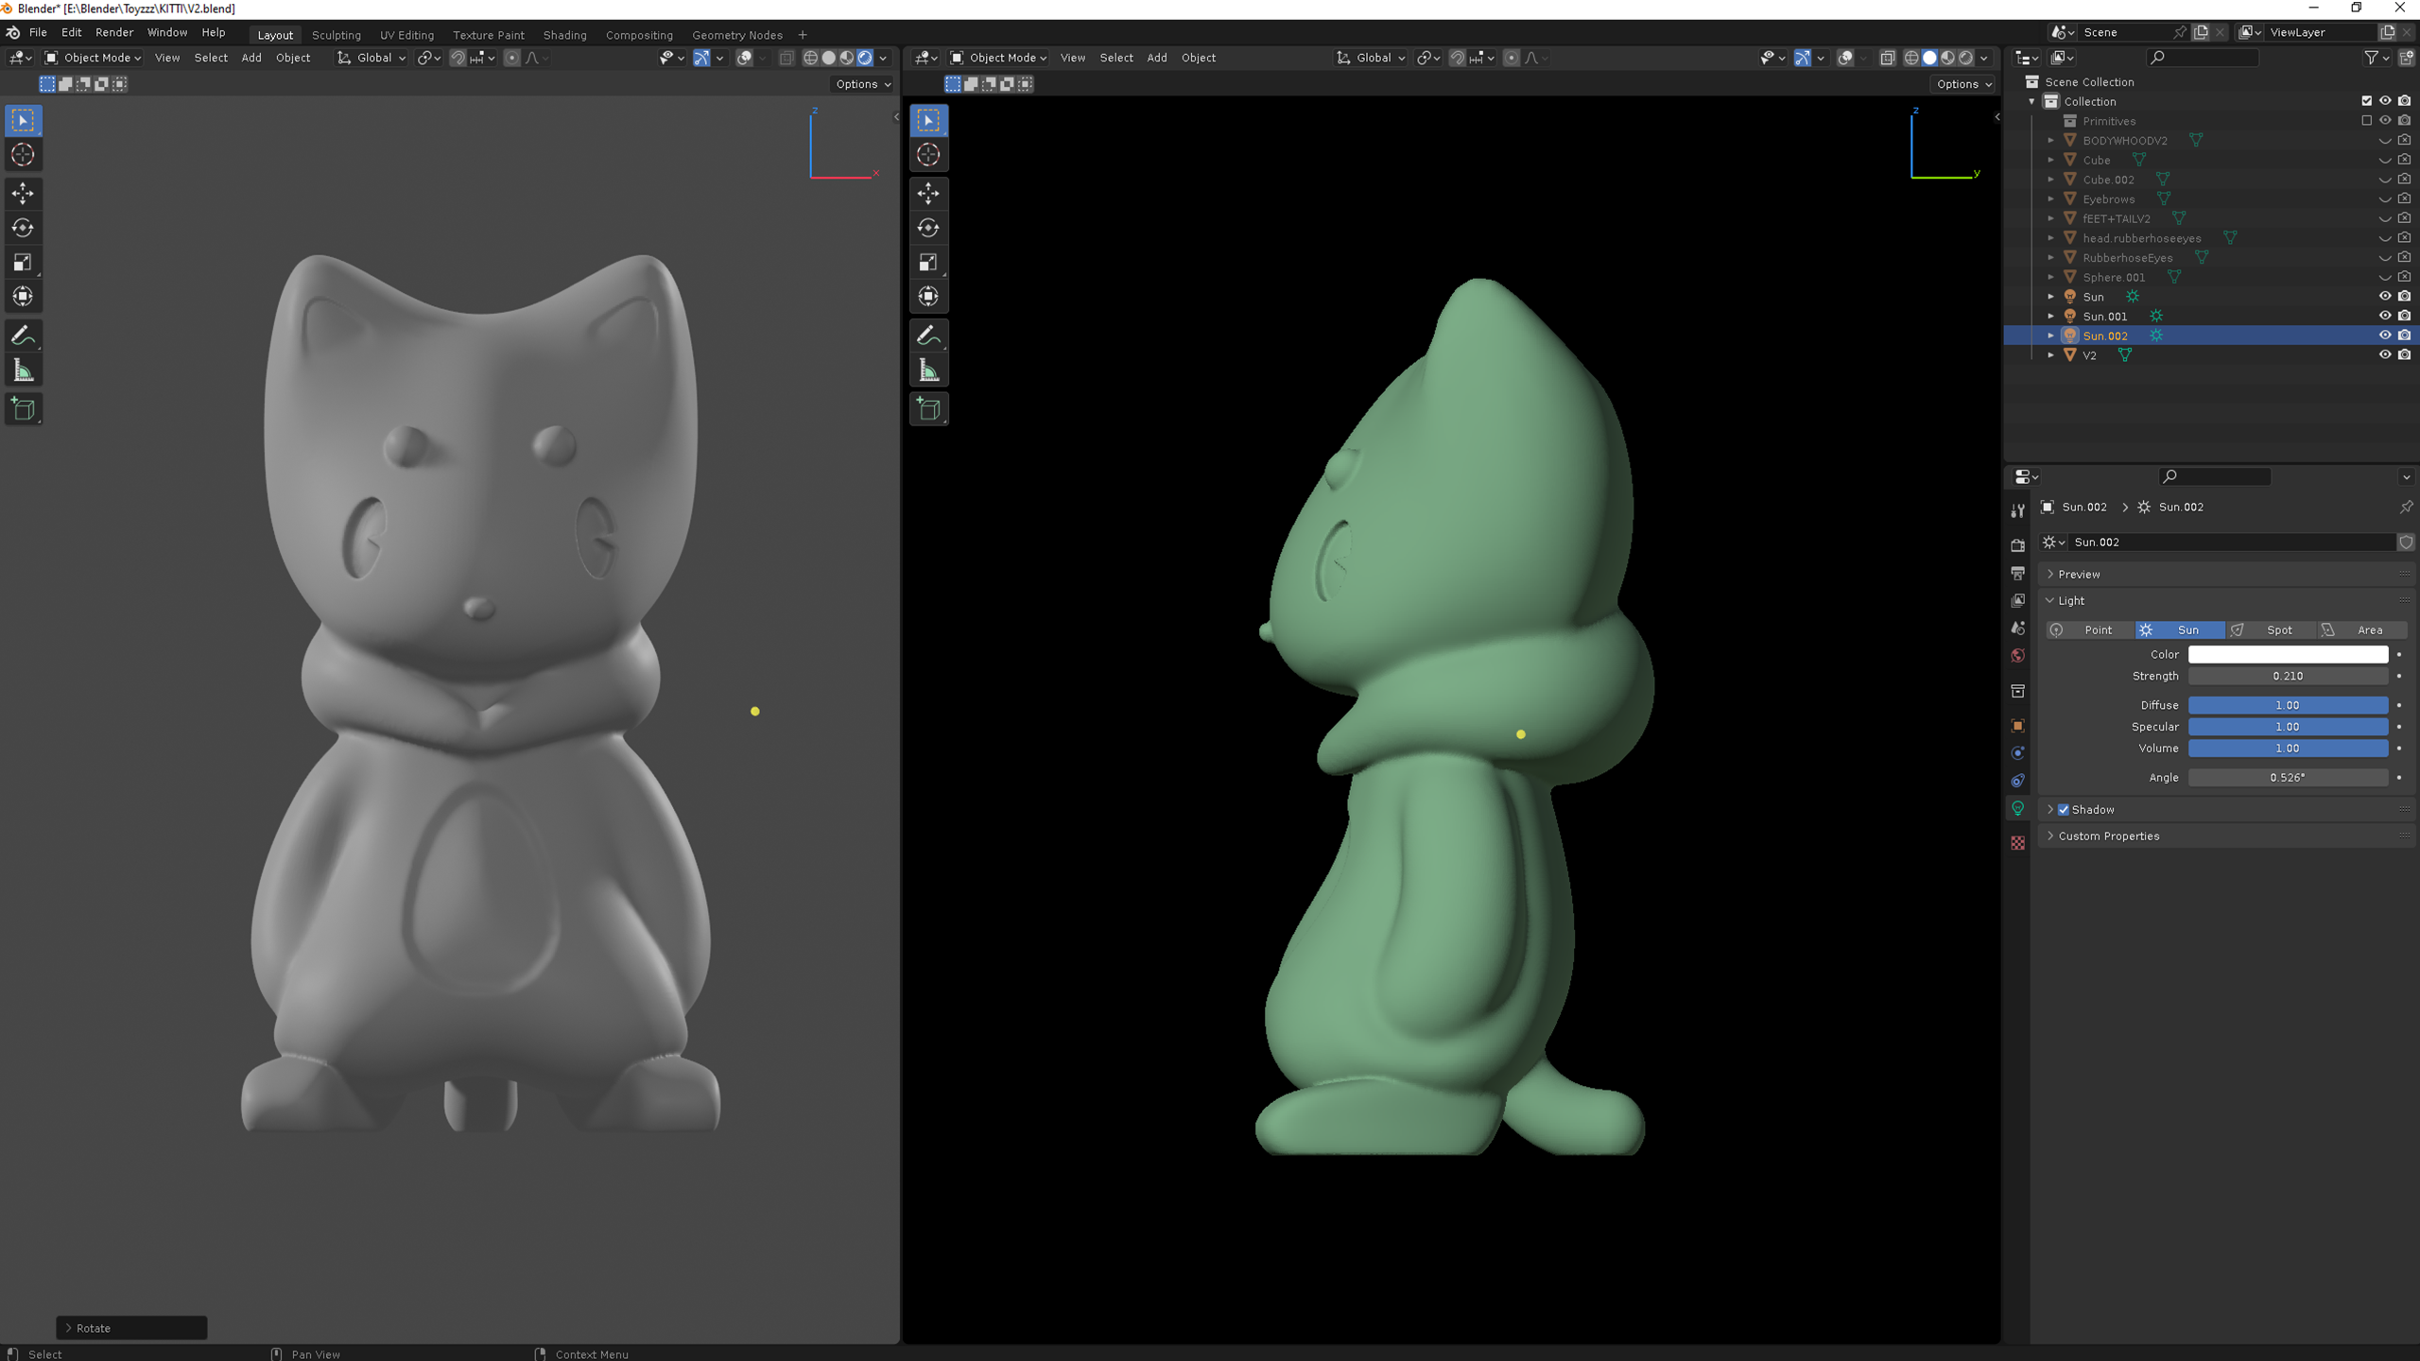Hide Sun.001 using its eye icon
This screenshot has width=2420, height=1361.
2384,316
